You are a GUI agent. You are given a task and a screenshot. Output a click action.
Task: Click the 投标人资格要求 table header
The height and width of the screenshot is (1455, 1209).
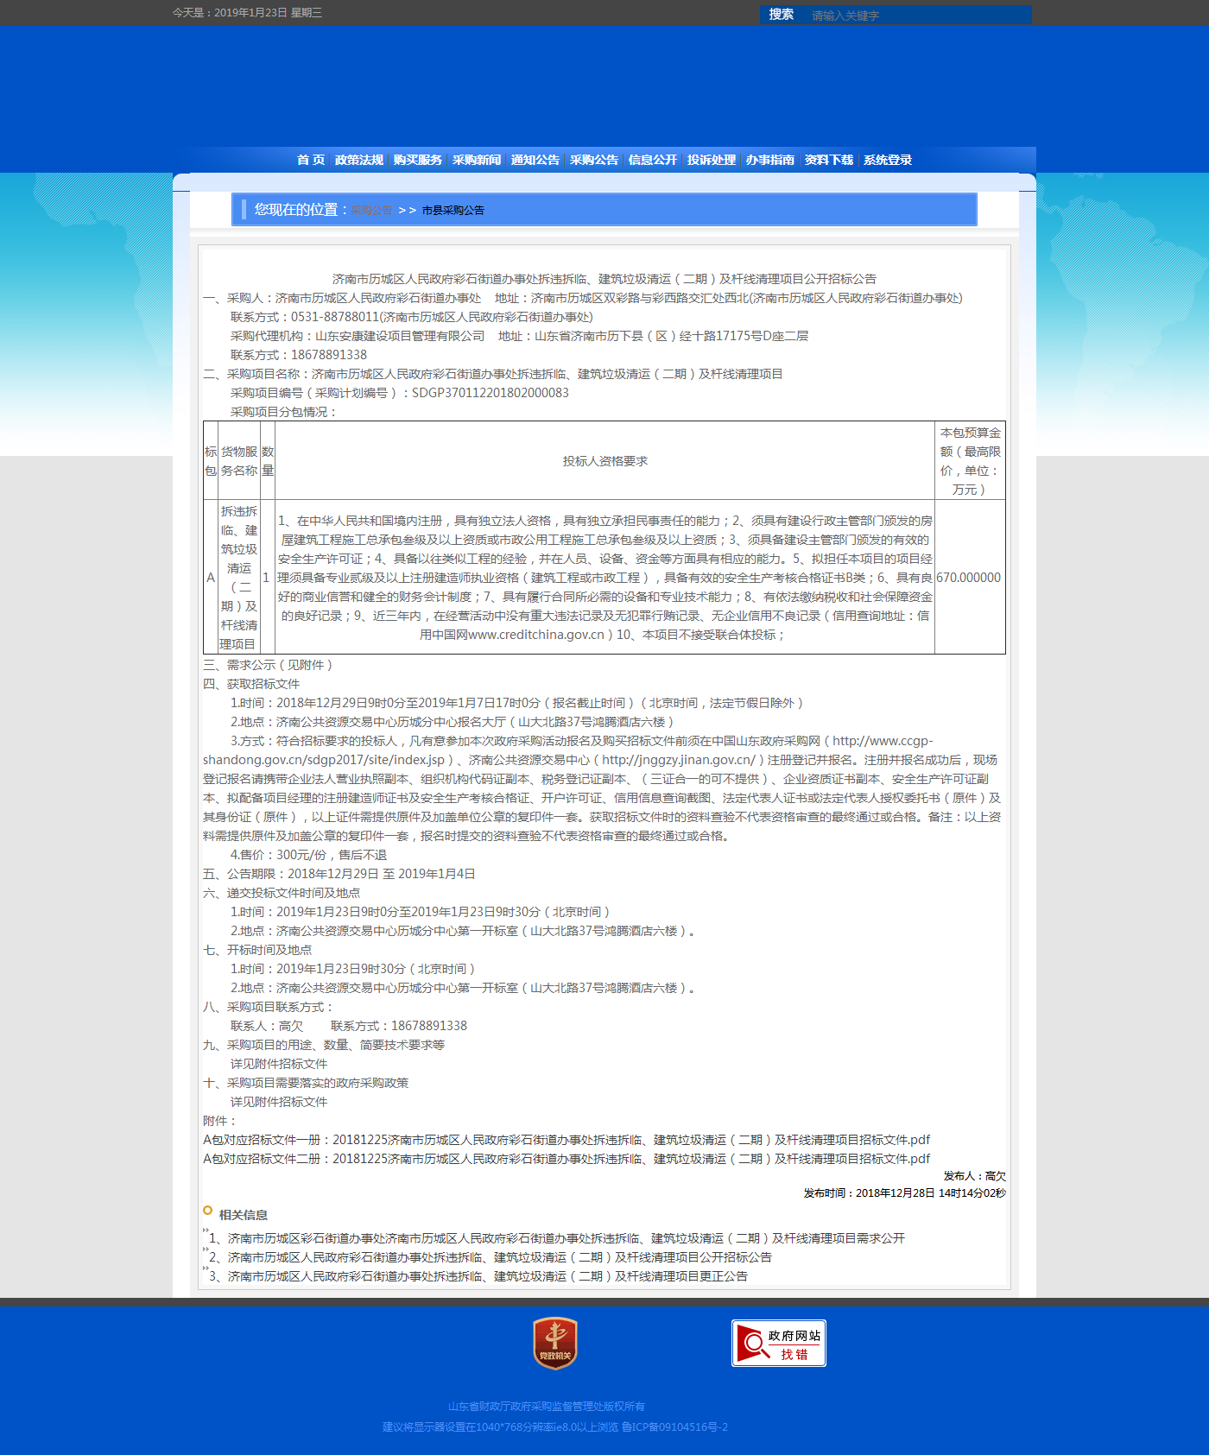[x=605, y=461]
